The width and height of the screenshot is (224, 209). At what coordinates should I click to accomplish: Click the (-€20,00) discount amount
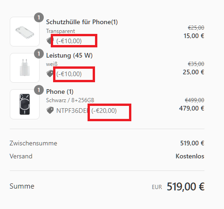click(x=104, y=111)
